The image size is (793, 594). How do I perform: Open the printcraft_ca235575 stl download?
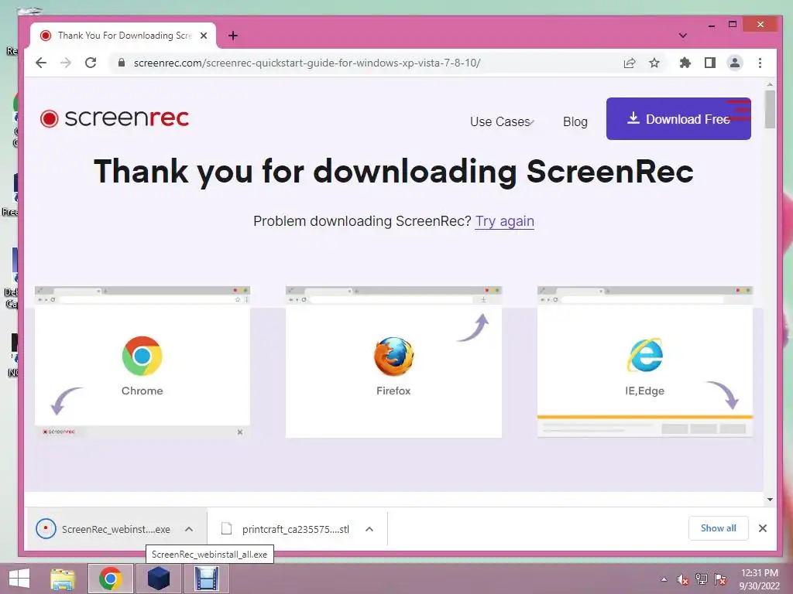[x=285, y=529]
